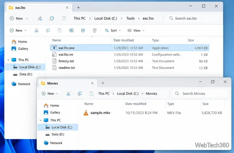Click the readme.txt document icon
This screenshot has height=153, width=234.
tap(54, 68)
